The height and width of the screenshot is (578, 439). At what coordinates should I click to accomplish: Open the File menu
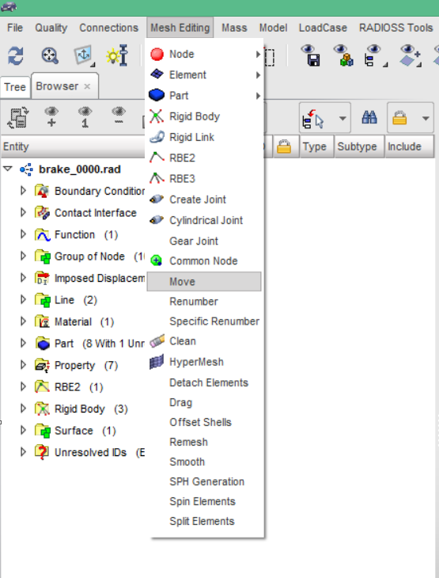click(x=15, y=28)
